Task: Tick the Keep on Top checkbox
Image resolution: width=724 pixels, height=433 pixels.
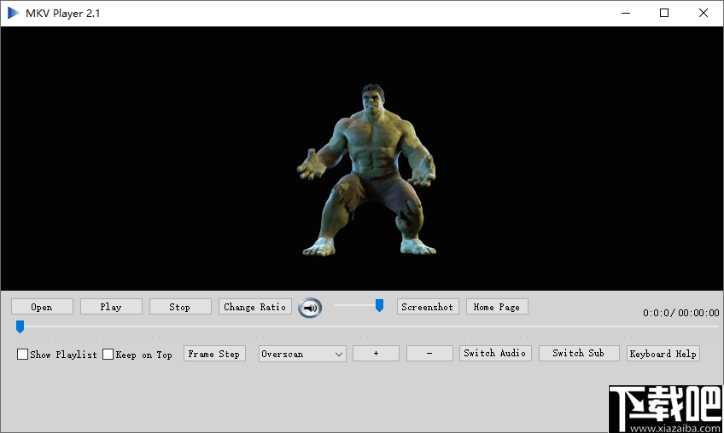Action: (108, 355)
